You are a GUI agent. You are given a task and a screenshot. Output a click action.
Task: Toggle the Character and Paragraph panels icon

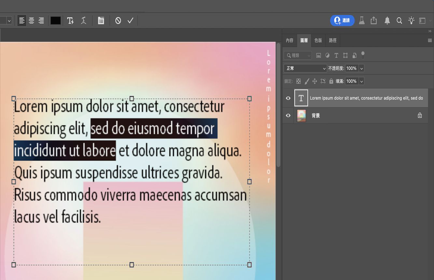(101, 21)
